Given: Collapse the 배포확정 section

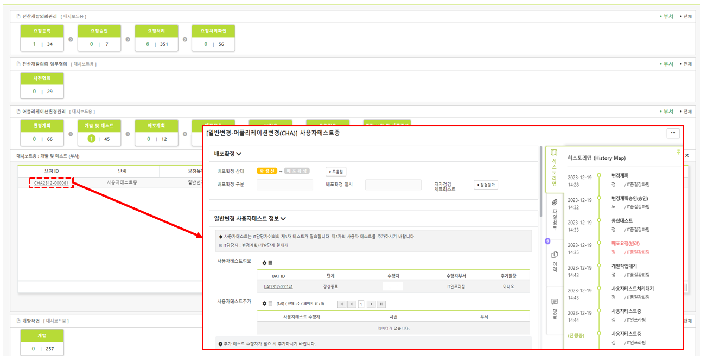Looking at the screenshot, I should pyautogui.click(x=239, y=154).
